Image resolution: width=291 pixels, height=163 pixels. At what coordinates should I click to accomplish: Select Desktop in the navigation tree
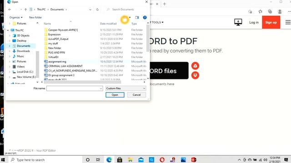tap(21, 41)
